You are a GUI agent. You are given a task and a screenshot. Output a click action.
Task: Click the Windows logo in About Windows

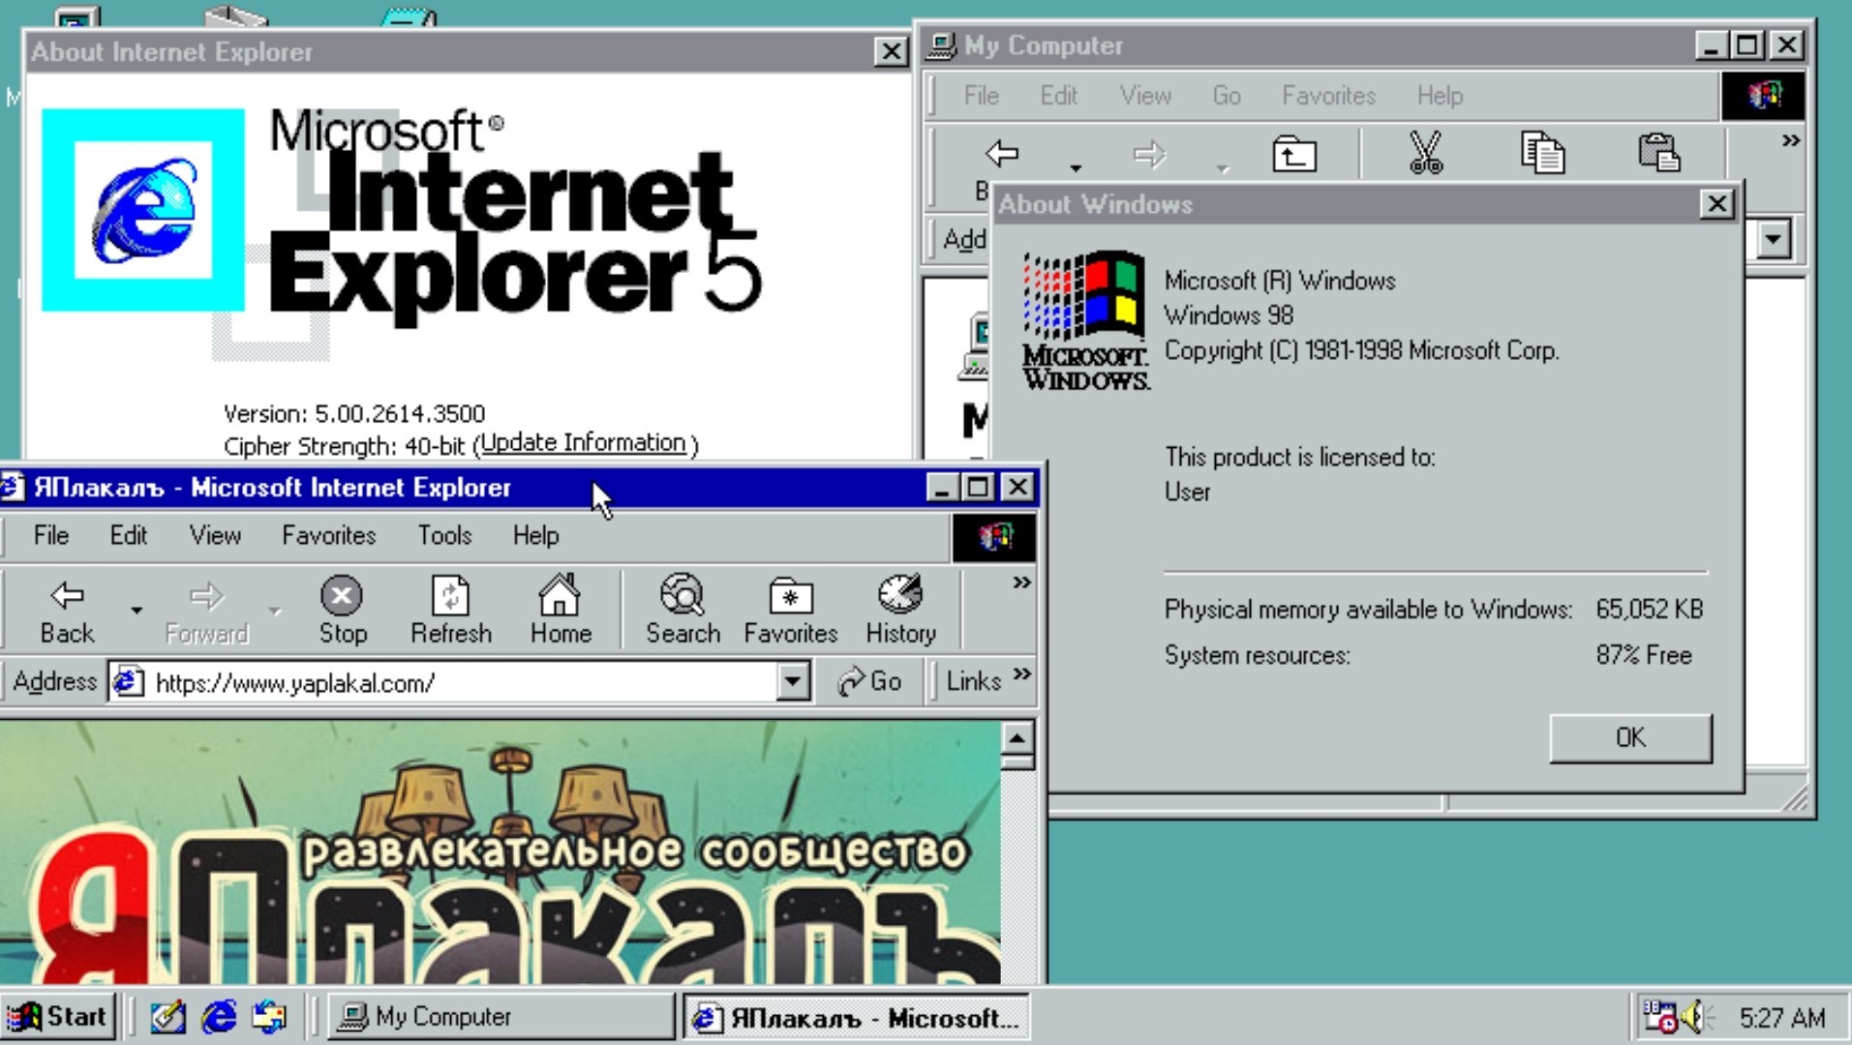pos(1086,320)
